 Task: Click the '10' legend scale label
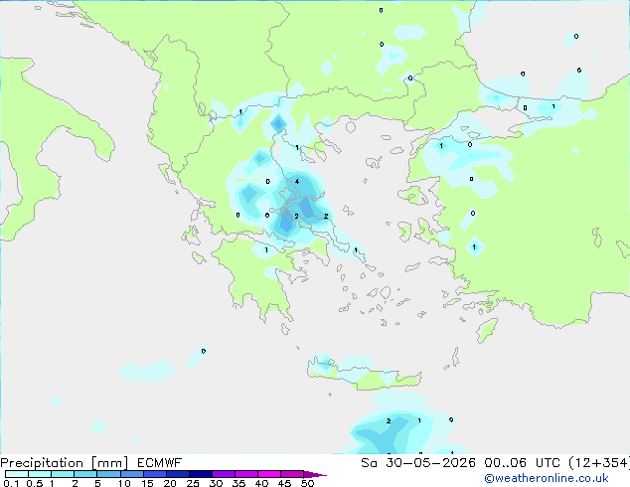point(124,483)
